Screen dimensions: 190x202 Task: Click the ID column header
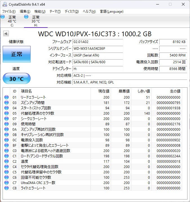[14, 91]
